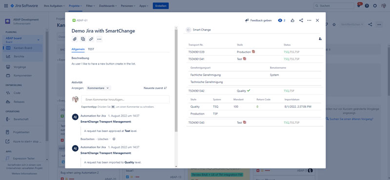
Task: Click the ABAP Development project title
Action: (26, 19)
